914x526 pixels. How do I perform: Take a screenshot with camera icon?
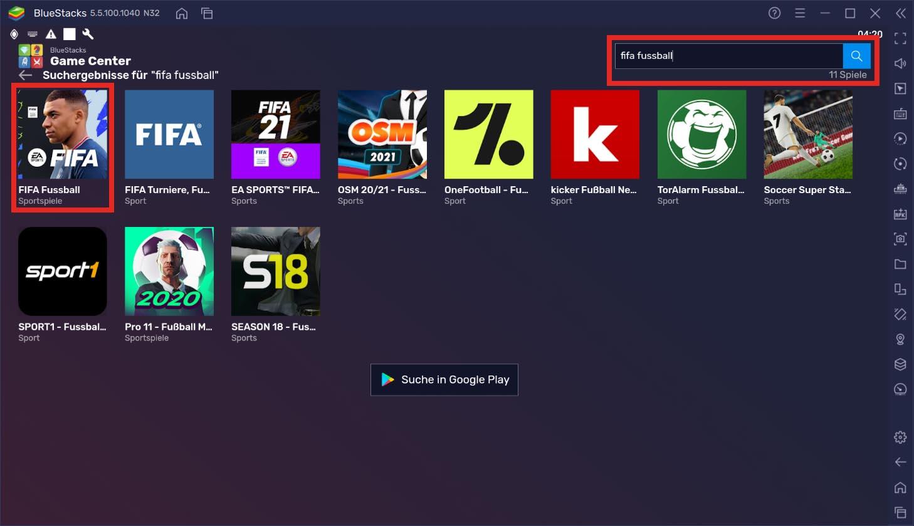(x=900, y=239)
